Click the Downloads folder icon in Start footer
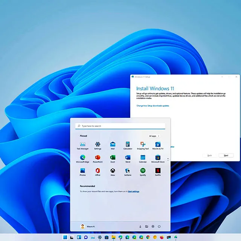 pyautogui.click(x=140, y=226)
